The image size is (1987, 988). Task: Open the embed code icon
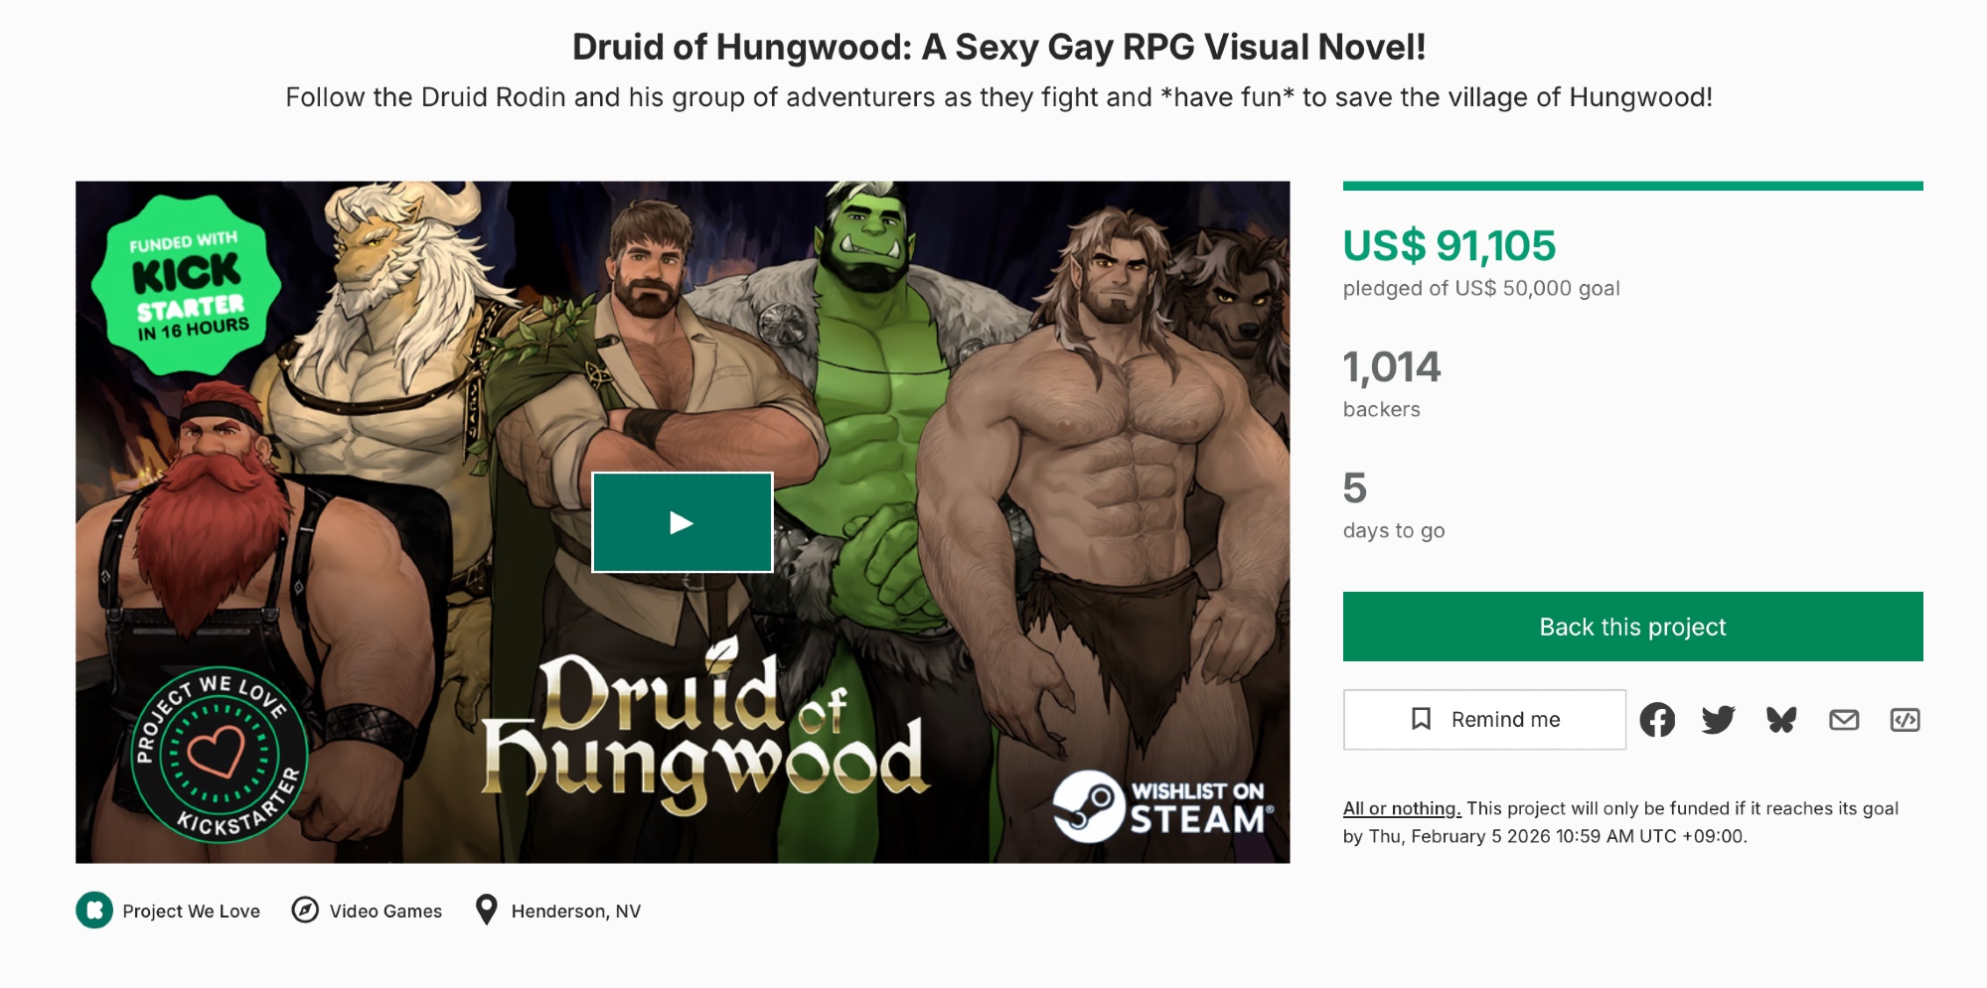coord(1905,720)
